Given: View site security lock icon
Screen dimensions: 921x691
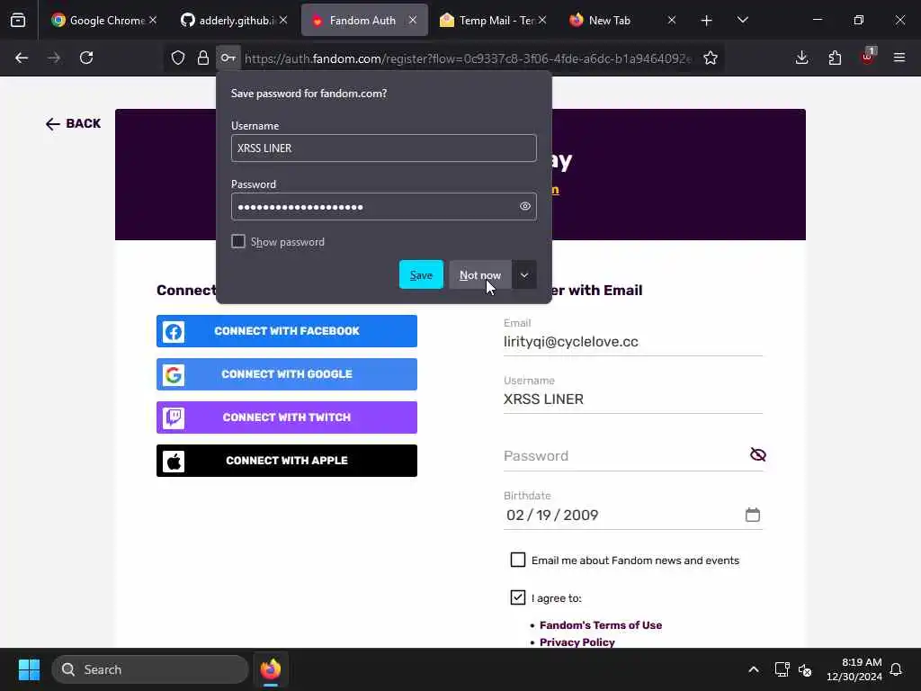Looking at the screenshot, I should point(203,58).
